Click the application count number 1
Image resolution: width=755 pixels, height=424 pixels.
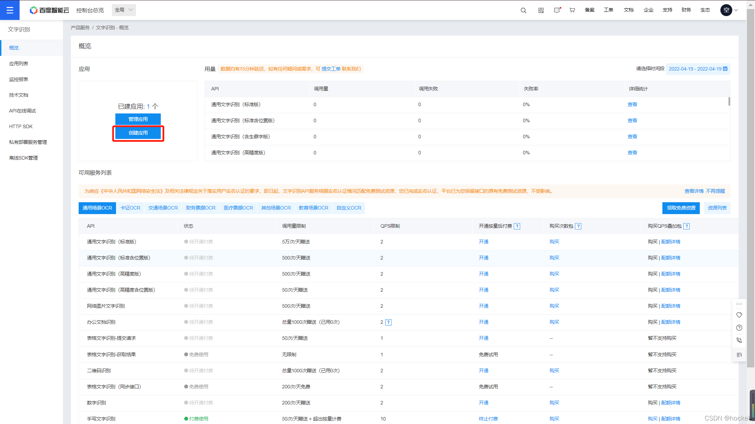pos(148,107)
